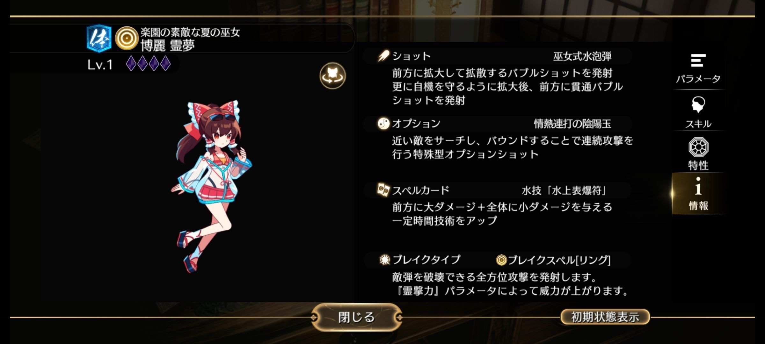Screen dimensions: 765x344
Task: Select the spell card 水技「水上表爆符」
Action: click(x=564, y=190)
